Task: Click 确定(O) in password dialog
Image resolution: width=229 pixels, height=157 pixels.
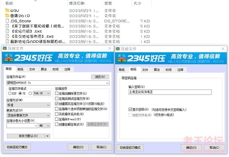Action: (191, 147)
